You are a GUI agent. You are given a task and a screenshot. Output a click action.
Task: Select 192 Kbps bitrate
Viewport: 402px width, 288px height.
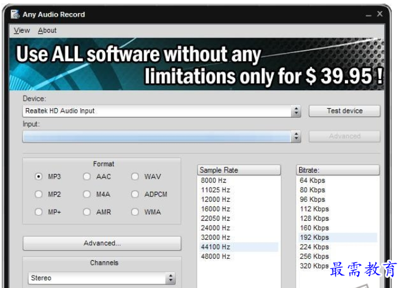tap(338, 238)
